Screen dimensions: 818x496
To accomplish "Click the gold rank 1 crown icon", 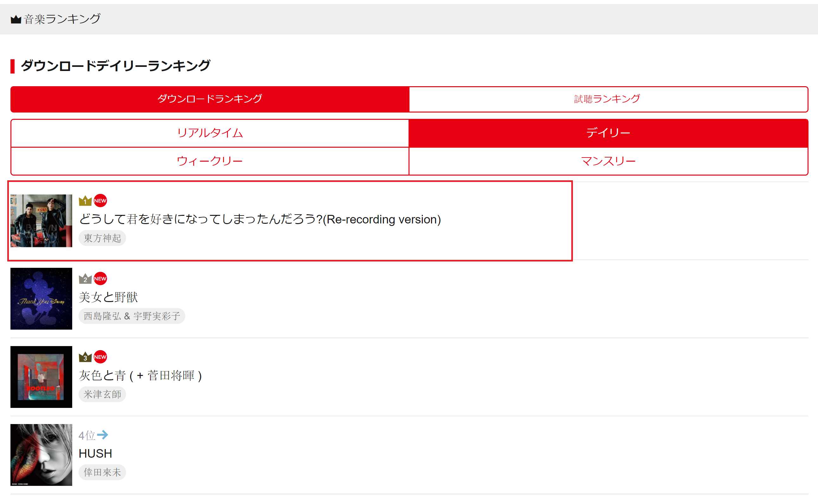I will coord(85,201).
